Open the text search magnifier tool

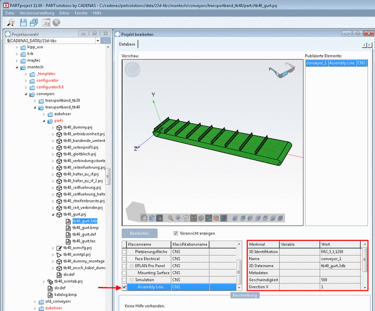tap(11, 22)
